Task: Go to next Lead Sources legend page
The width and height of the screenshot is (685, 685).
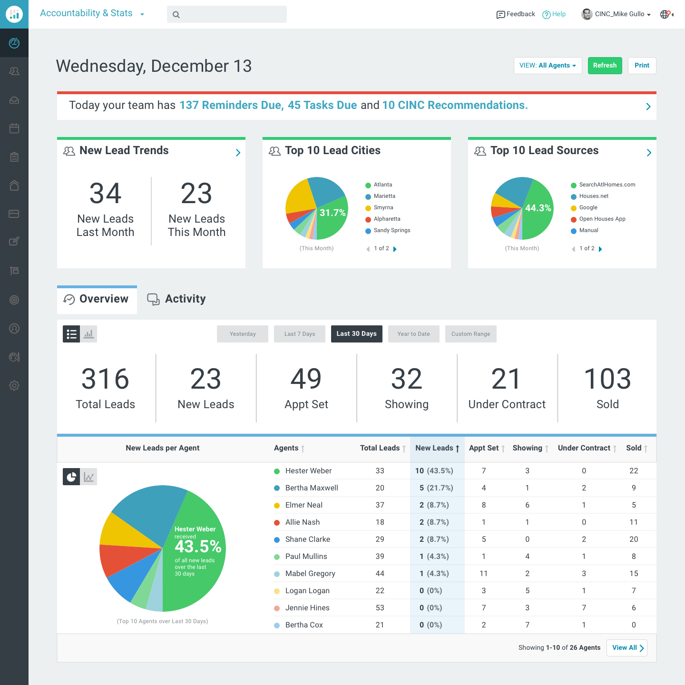Action: pyautogui.click(x=600, y=249)
